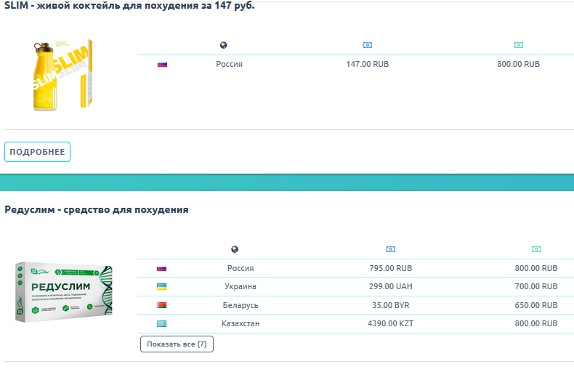Select the price 795.00 RUB
The image size is (574, 372).
(x=391, y=268)
